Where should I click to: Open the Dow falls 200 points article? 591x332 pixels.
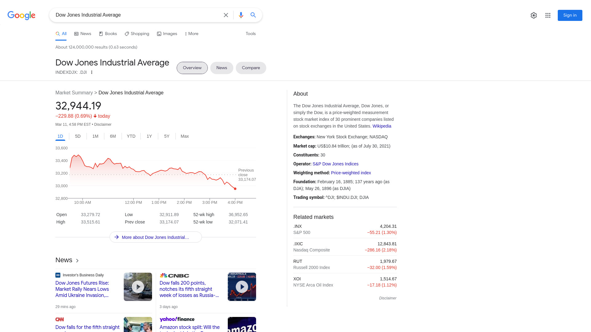click(189, 289)
